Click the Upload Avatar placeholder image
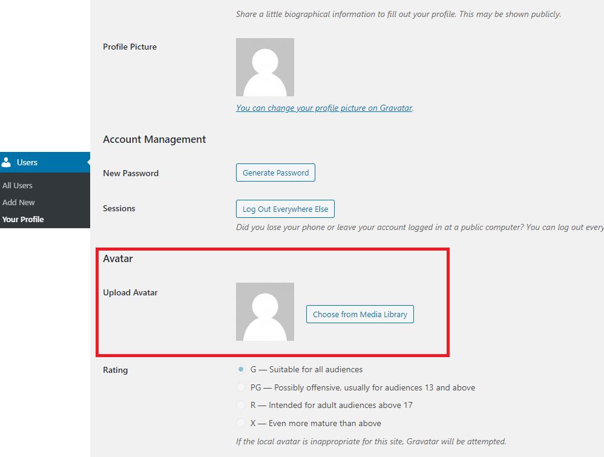The image size is (604, 457). pyautogui.click(x=265, y=312)
